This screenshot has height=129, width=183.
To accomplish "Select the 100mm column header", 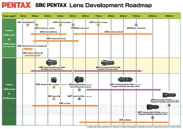I will point(136,16).
